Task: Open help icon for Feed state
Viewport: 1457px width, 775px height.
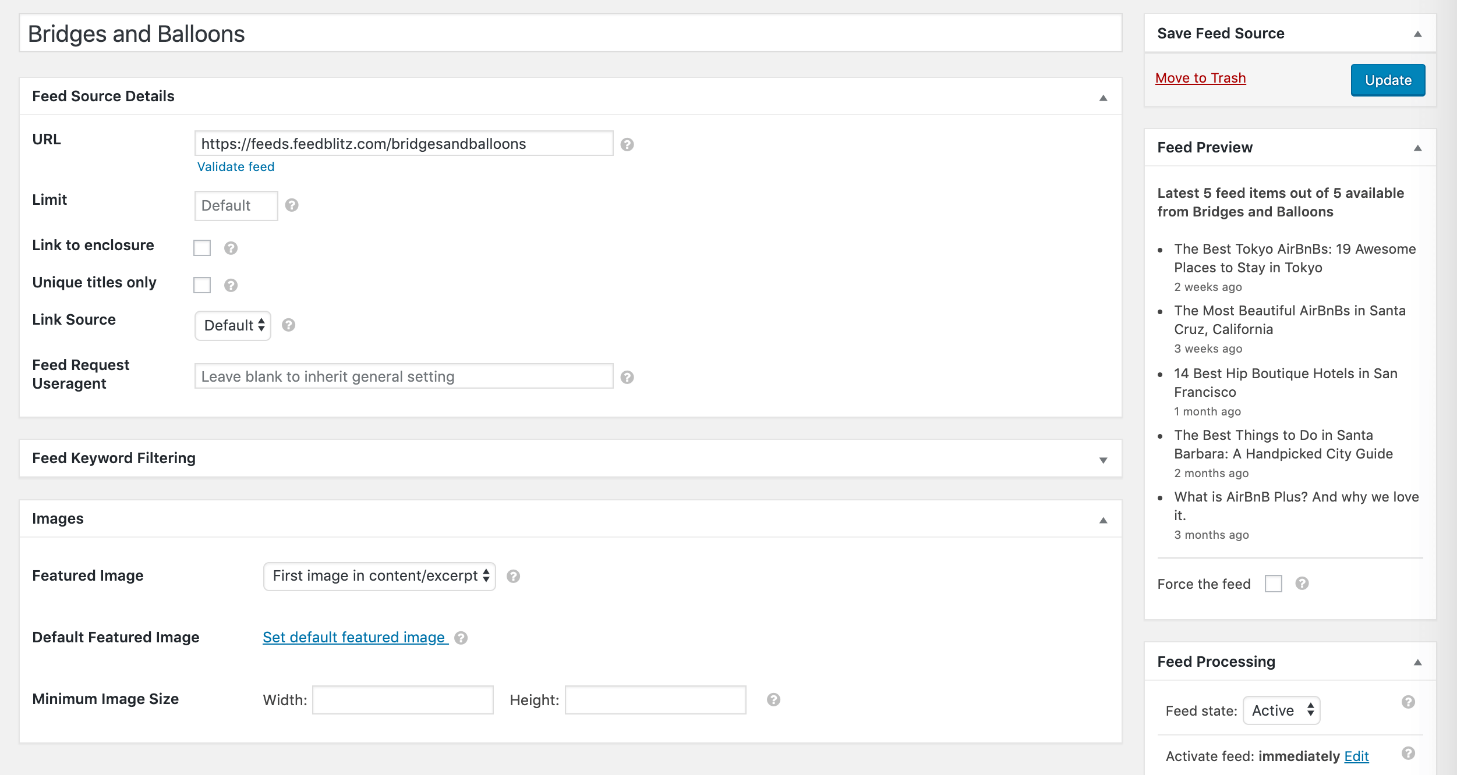Action: [x=1408, y=702]
